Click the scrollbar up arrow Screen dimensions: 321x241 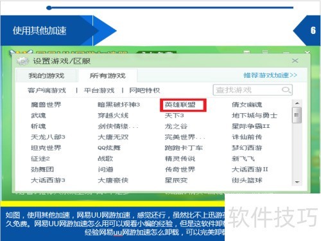point(297,103)
